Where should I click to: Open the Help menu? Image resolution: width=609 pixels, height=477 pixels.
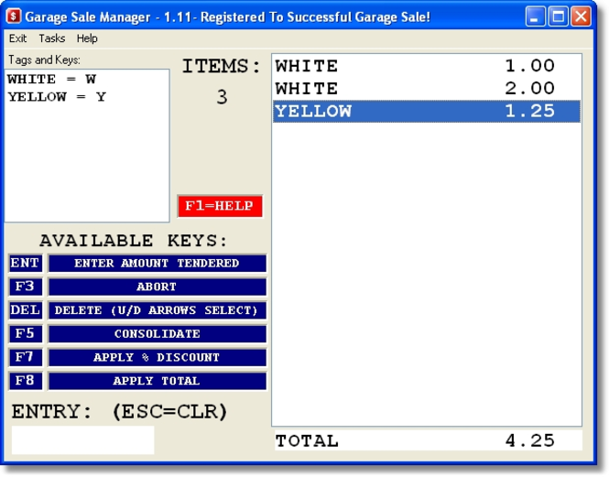87,38
